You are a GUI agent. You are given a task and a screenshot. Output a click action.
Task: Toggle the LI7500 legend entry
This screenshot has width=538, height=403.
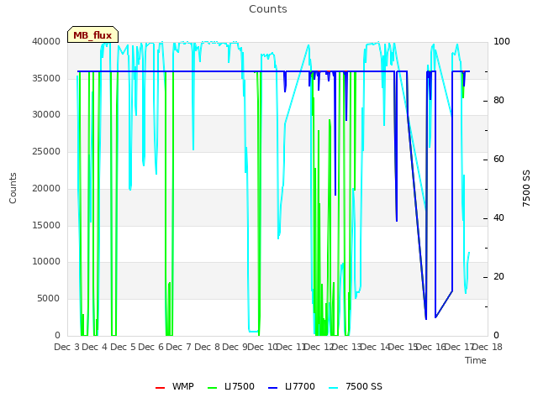click(x=231, y=386)
